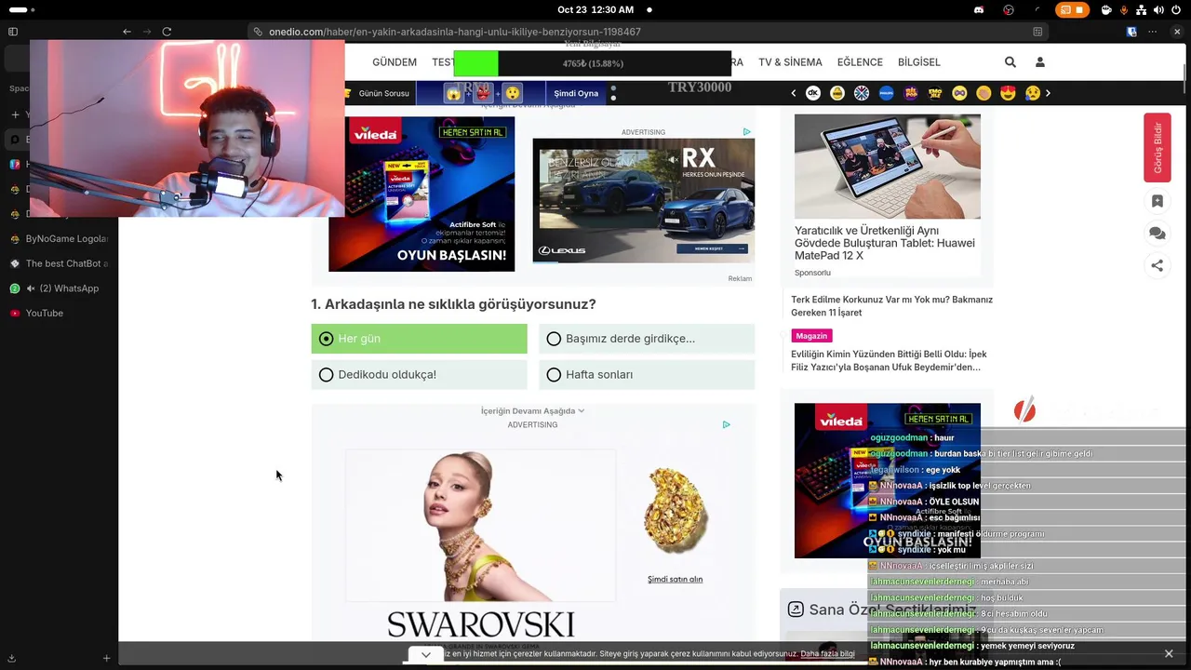Open the BİLGİSEL menu

point(919,62)
